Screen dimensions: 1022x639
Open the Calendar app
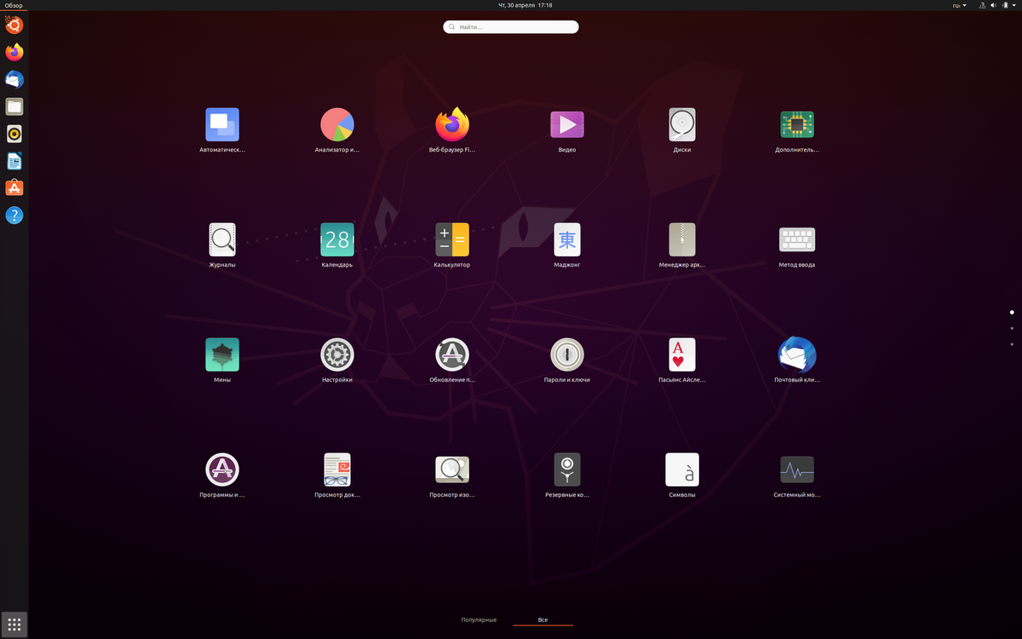pos(336,240)
